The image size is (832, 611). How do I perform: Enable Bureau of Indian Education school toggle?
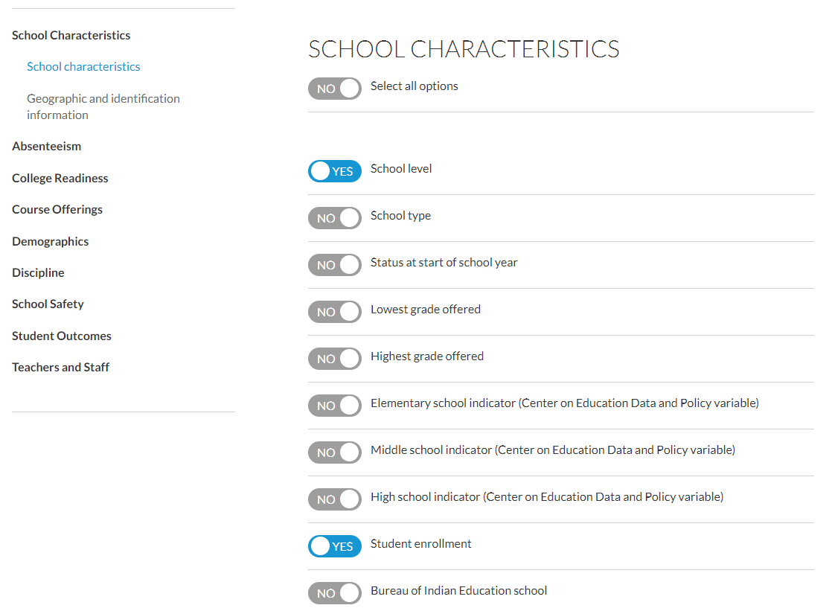tap(334, 593)
